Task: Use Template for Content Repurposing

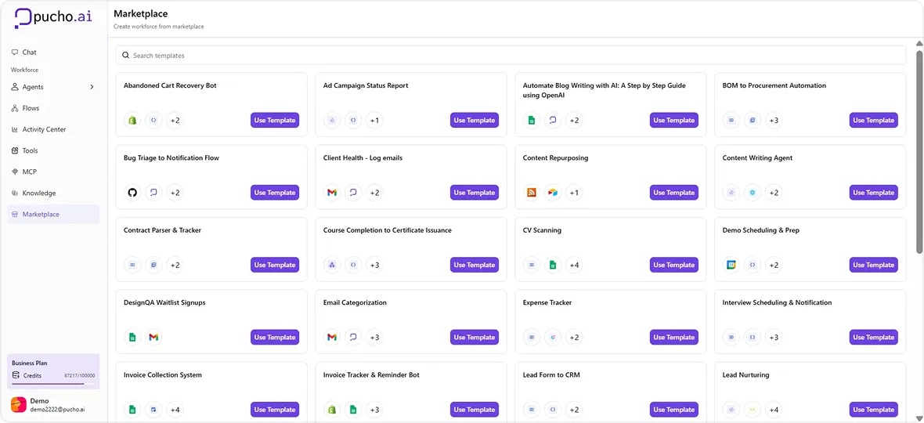Action: pos(674,193)
